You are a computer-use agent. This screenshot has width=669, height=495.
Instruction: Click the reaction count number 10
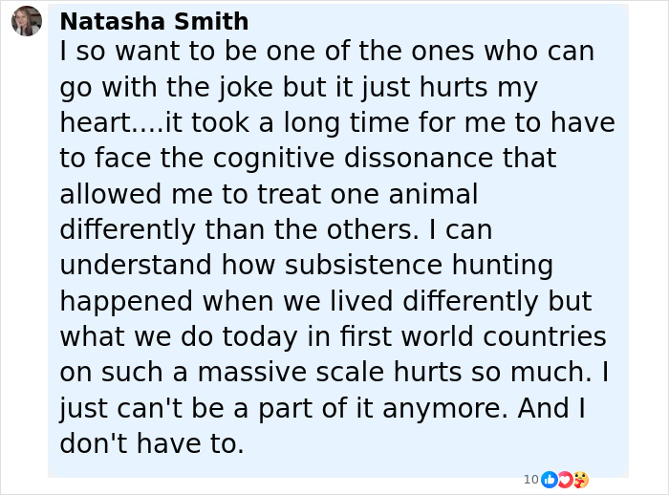coord(531,480)
